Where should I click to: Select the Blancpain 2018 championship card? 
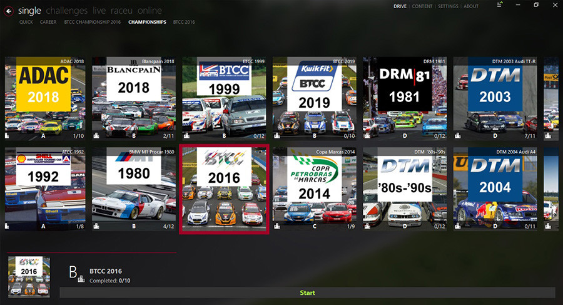(x=134, y=98)
